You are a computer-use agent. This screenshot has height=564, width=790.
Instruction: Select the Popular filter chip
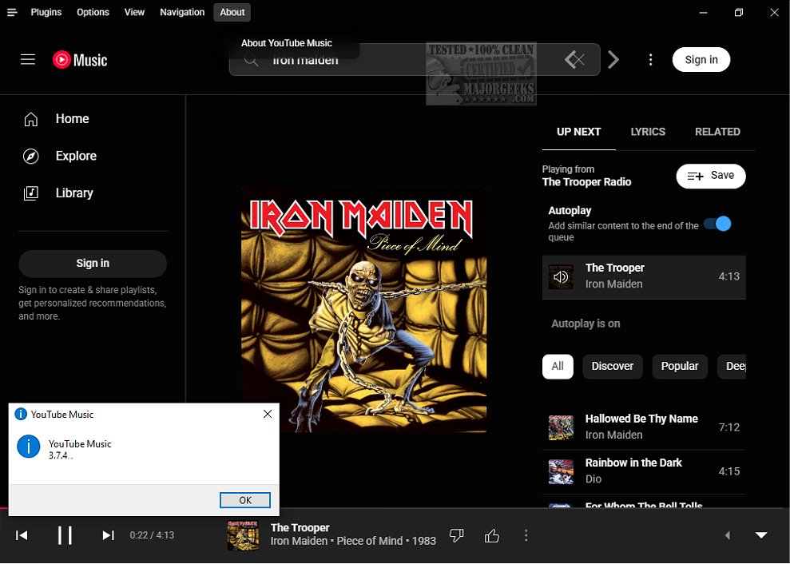679,367
